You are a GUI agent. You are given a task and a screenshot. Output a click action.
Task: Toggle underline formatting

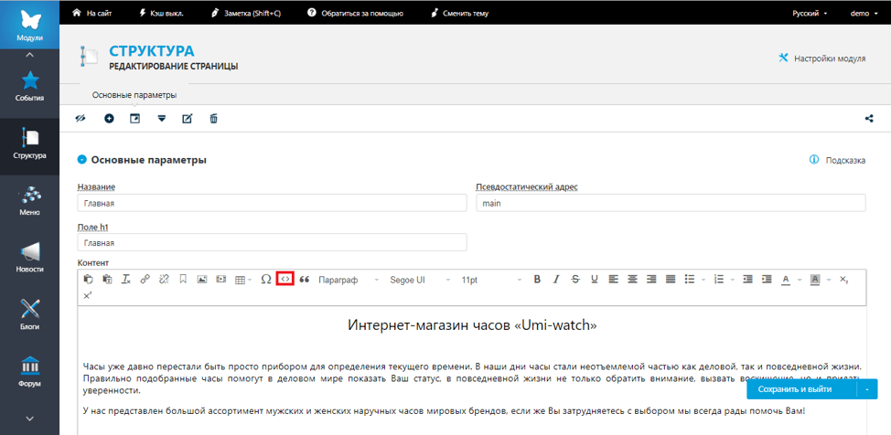[x=595, y=280]
